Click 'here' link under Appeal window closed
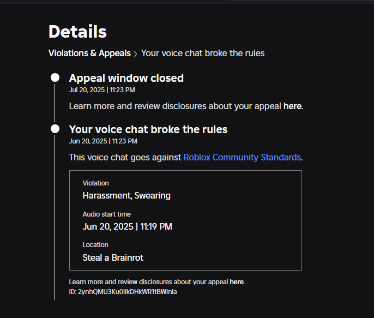The width and height of the screenshot is (374, 318). [x=292, y=106]
